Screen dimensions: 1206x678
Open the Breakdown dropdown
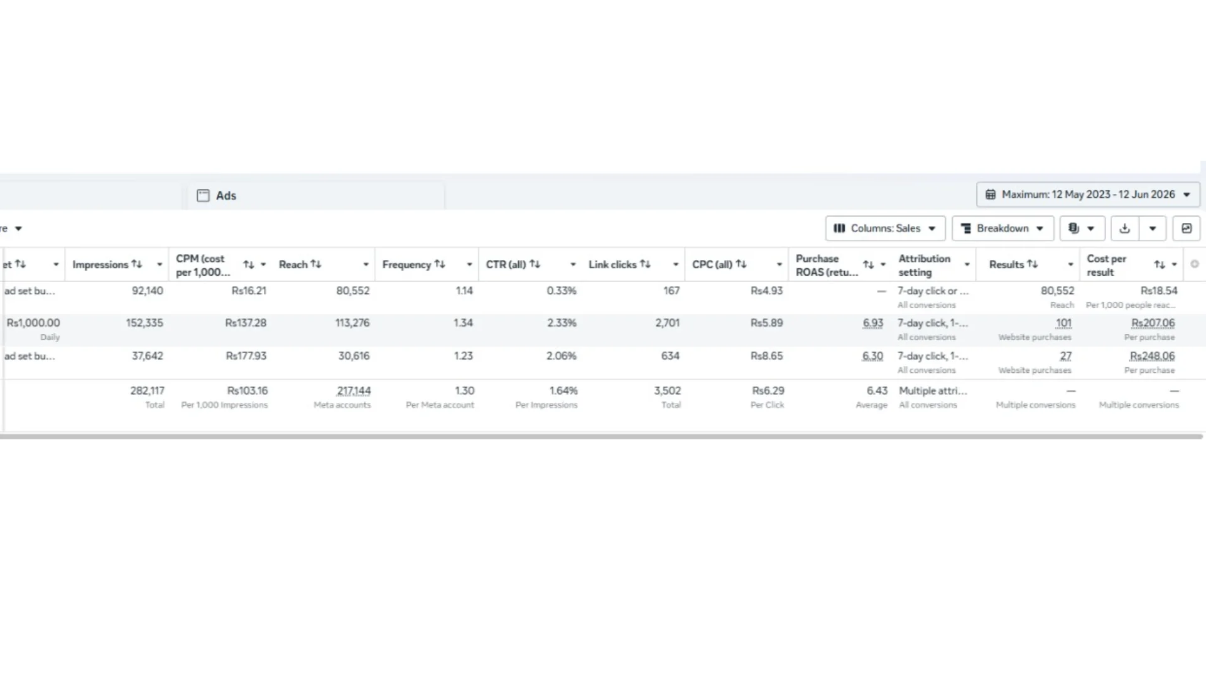point(1002,229)
